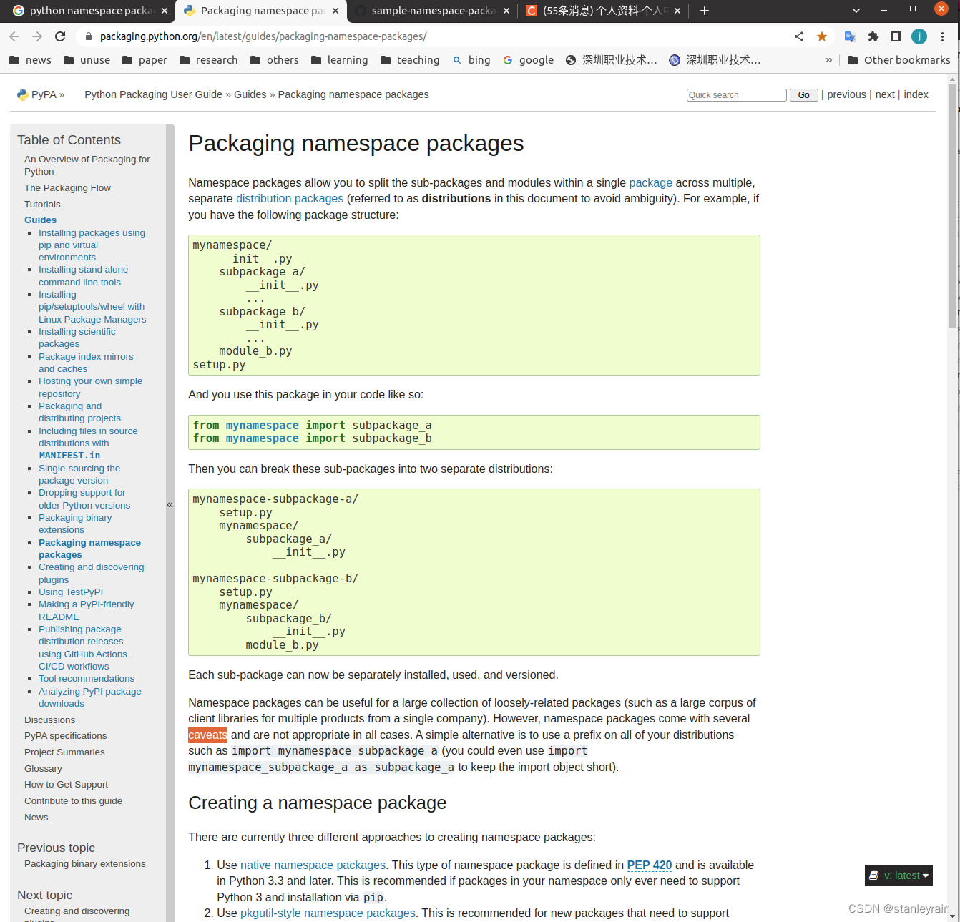Open Chrome's three-dot menu
Image resolution: width=960 pixels, height=922 pixels.
coord(942,36)
